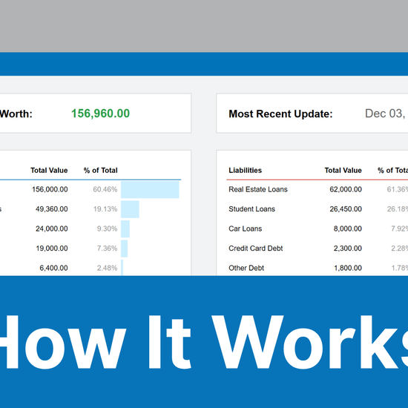The height and width of the screenshot is (408, 408).
Task: Click the 7.36% percentage
Action: point(108,249)
